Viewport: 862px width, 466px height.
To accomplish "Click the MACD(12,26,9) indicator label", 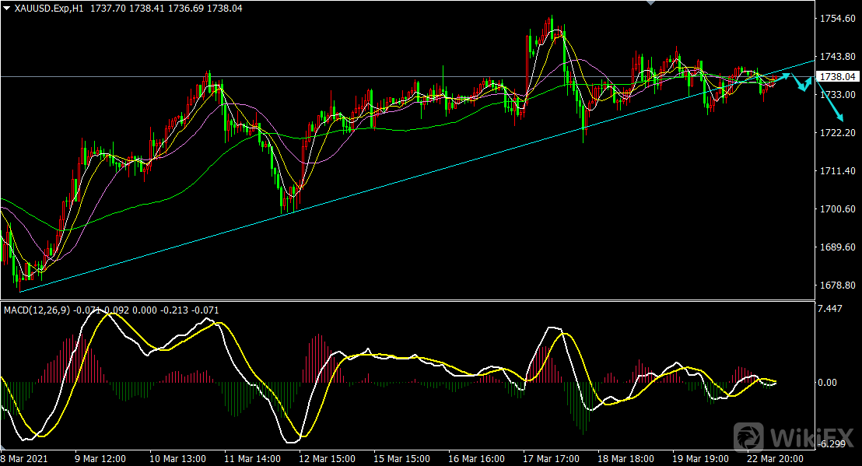I will pos(37,310).
